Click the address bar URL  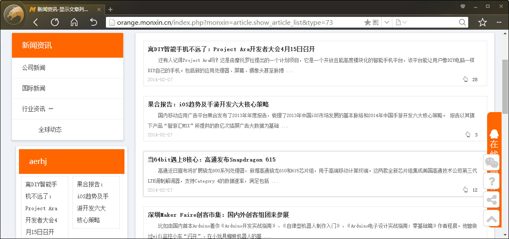coord(225,22)
